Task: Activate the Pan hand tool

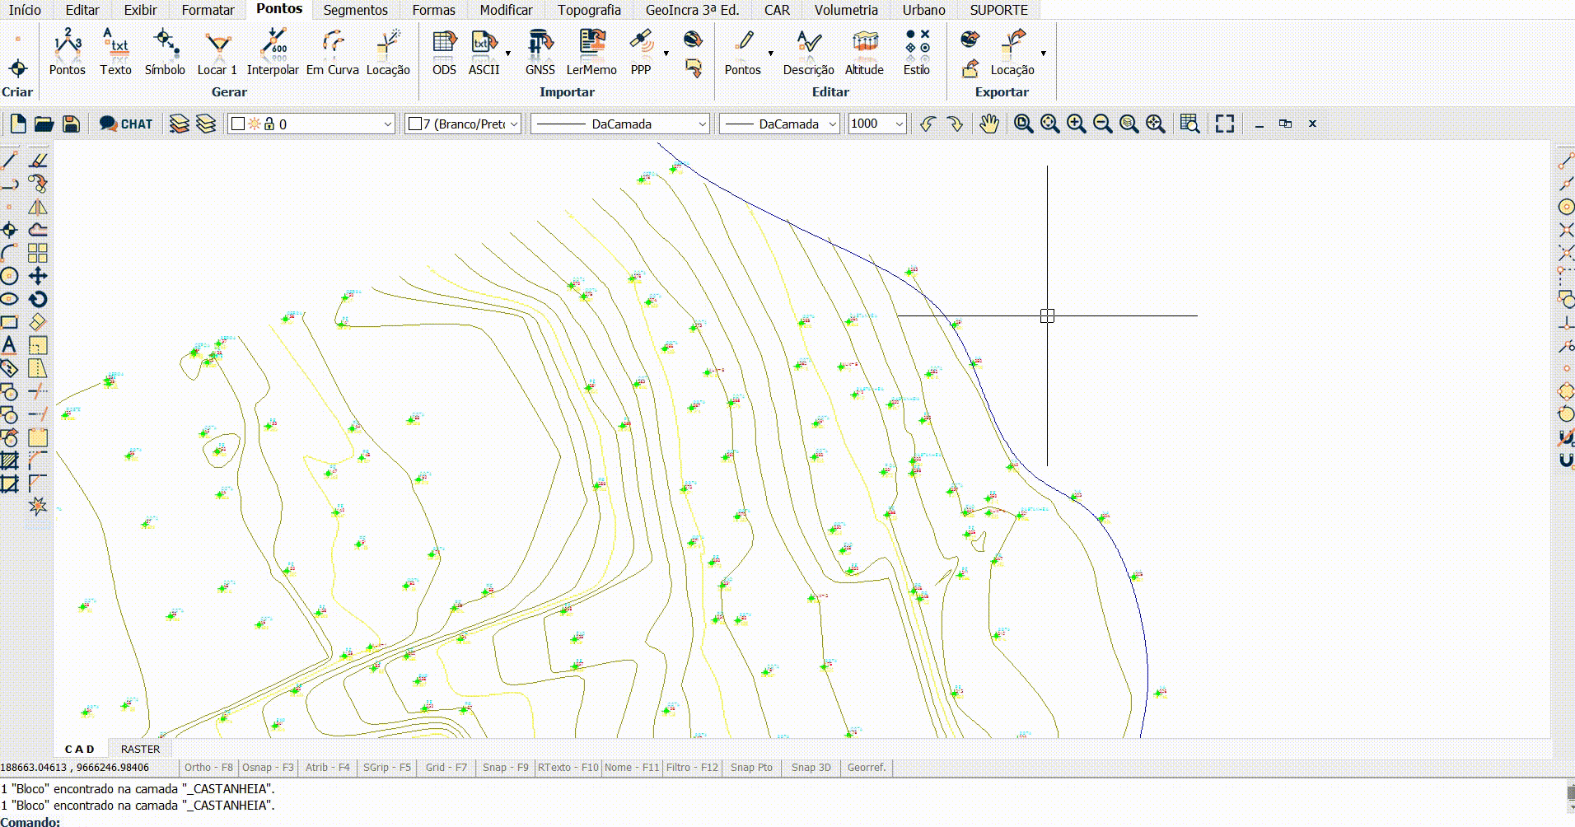Action: click(988, 124)
